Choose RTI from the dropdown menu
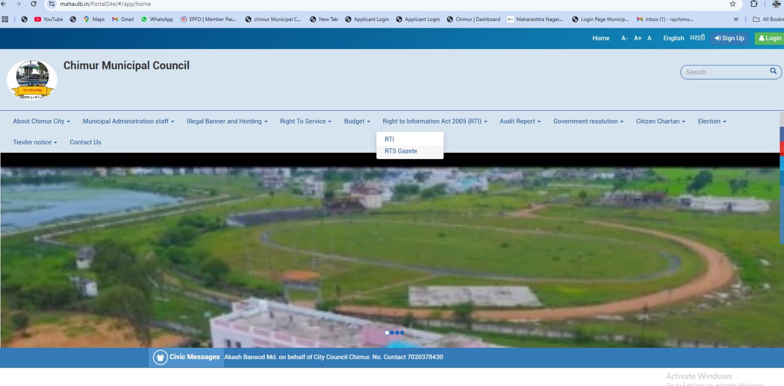 390,139
